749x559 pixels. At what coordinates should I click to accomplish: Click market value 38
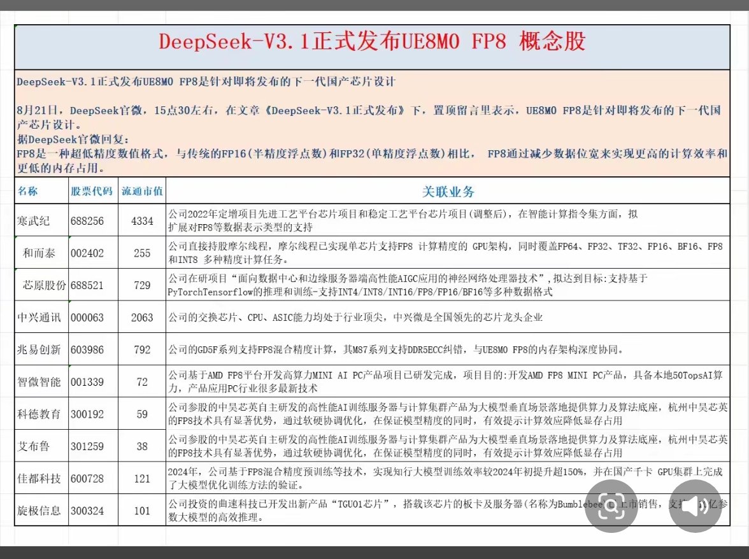(143, 446)
